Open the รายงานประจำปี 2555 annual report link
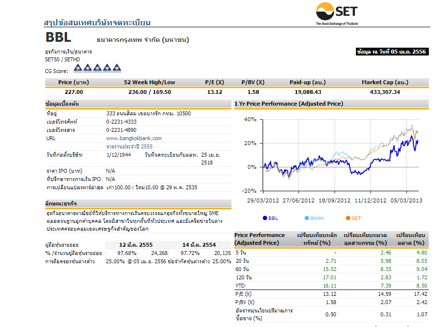440x327 pixels. [129, 146]
